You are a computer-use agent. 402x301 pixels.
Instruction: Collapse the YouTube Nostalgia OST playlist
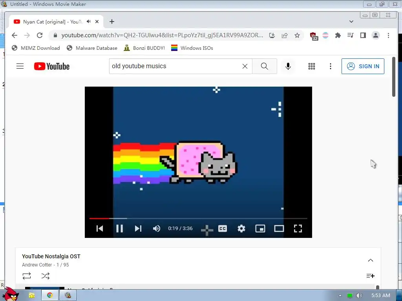point(371,260)
